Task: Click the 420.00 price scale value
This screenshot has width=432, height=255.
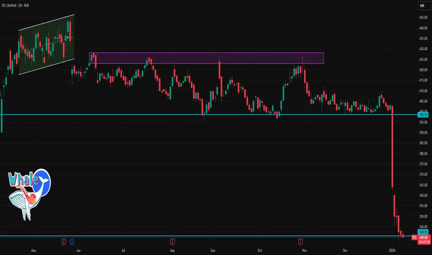Action: [423, 70]
